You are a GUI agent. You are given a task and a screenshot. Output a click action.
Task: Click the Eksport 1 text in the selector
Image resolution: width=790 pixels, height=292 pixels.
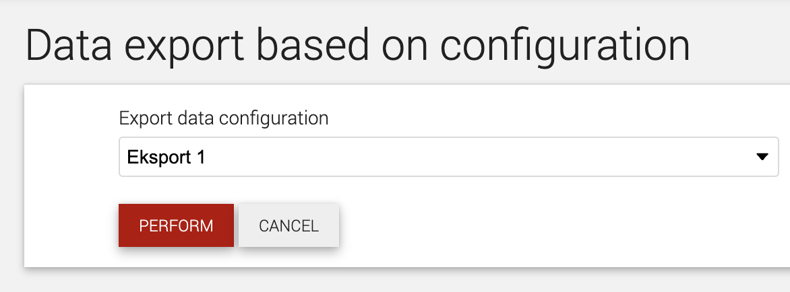pos(166,157)
